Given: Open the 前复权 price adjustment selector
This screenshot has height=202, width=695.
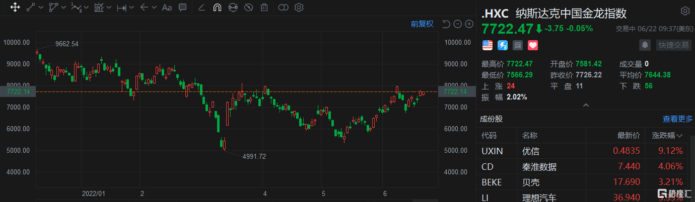Looking at the screenshot, I should point(422,24).
